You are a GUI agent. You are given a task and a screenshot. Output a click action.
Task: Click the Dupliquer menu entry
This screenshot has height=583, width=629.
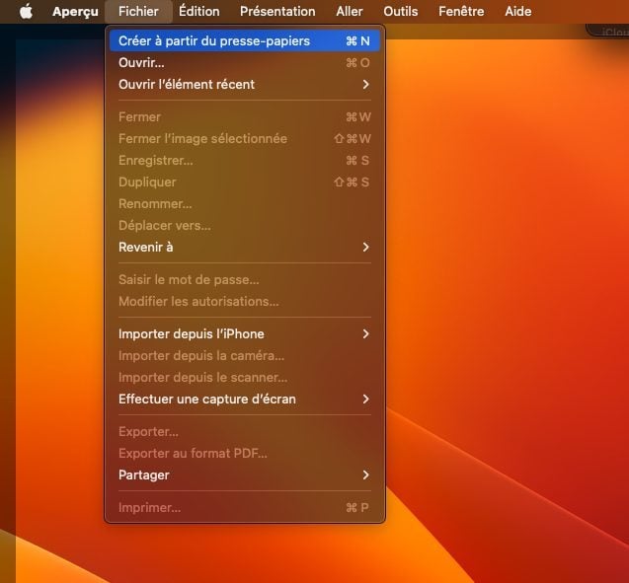point(245,182)
